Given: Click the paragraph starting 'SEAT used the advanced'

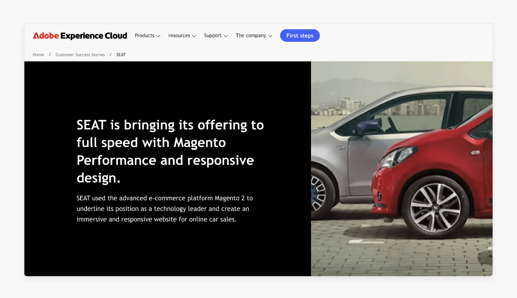Looking at the screenshot, I should (165, 209).
